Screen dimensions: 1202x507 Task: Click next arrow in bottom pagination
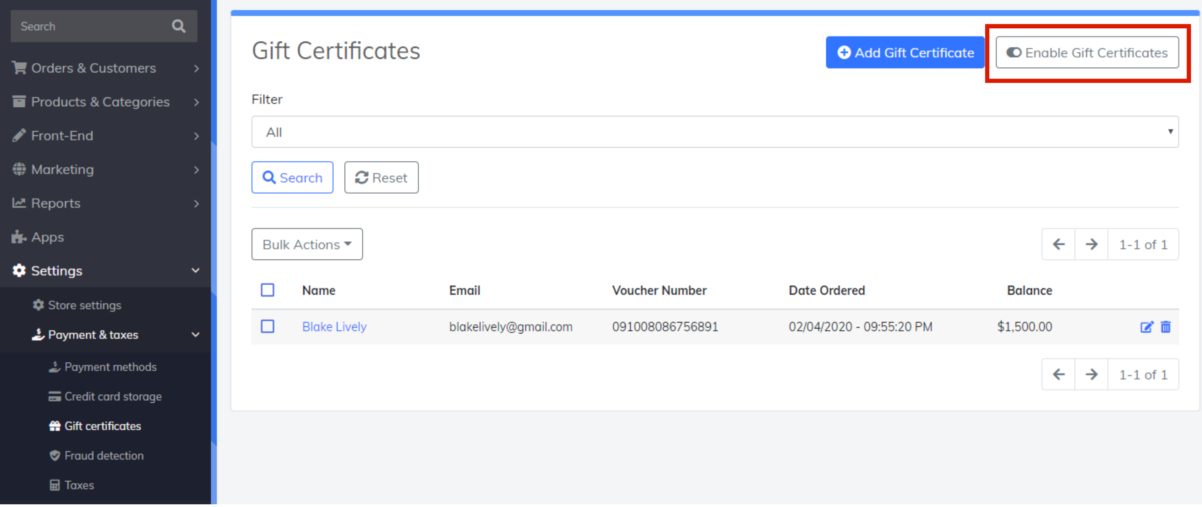click(1091, 375)
